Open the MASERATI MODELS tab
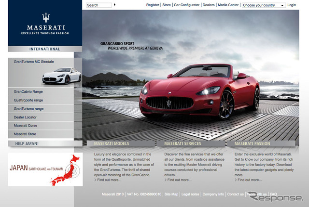309x207 pixels. (121, 143)
